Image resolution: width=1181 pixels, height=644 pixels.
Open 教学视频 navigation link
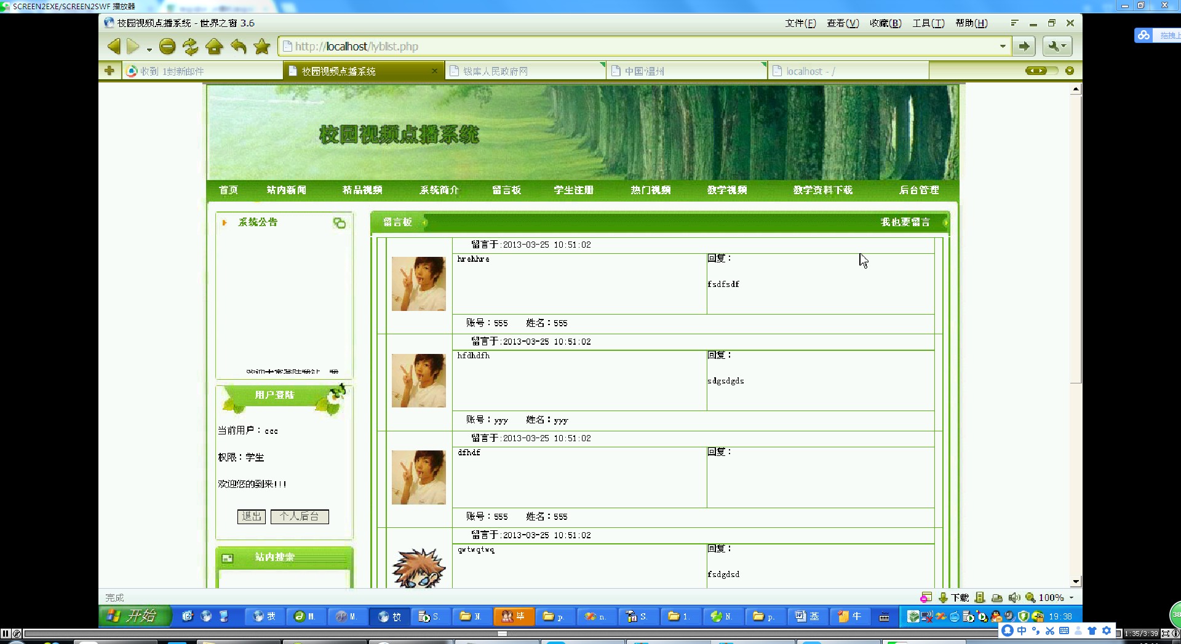click(x=727, y=190)
